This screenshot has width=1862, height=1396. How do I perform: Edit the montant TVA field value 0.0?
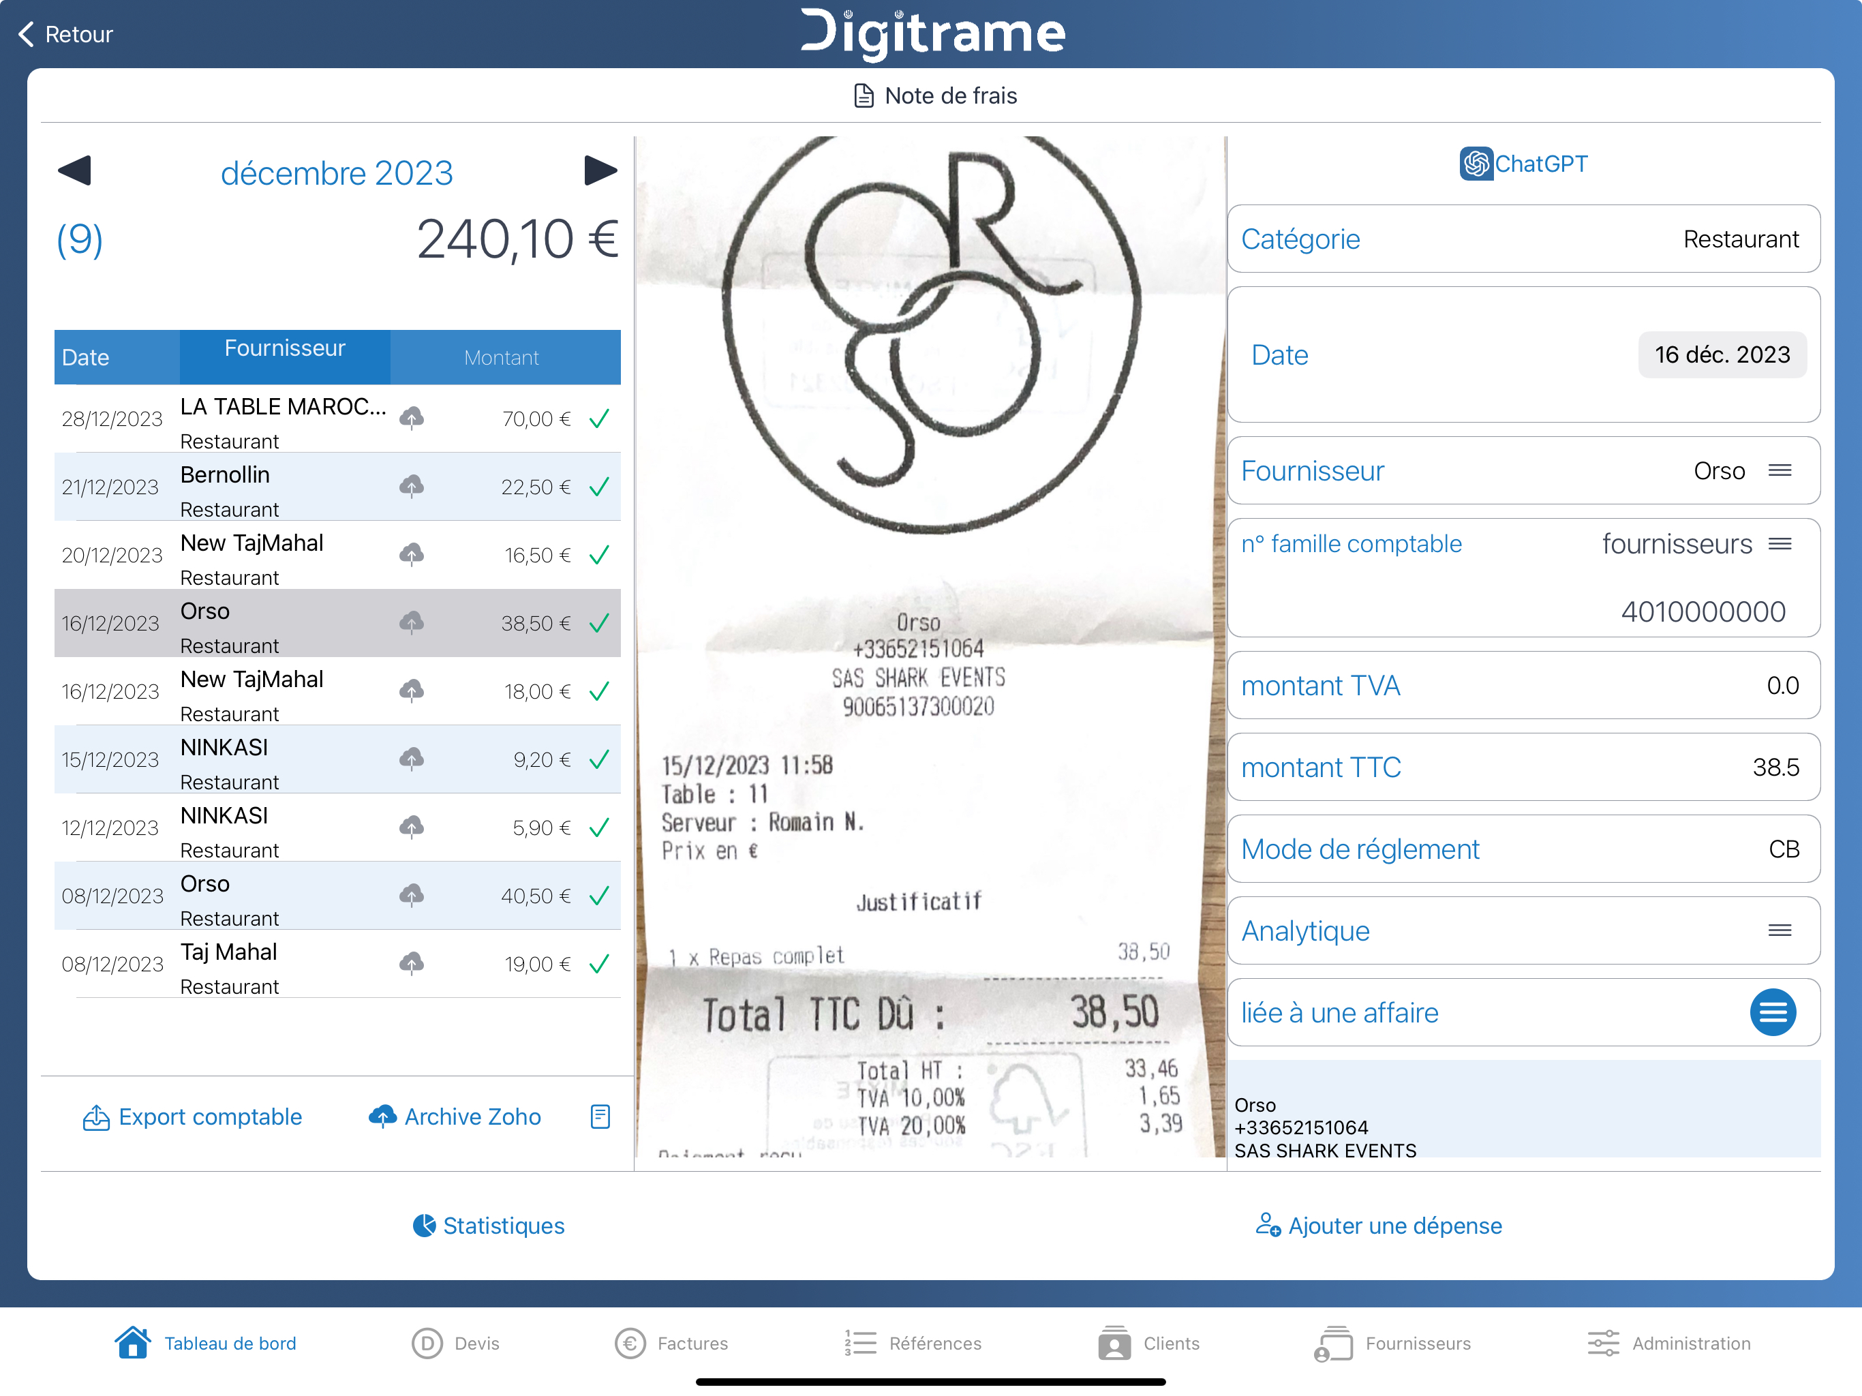[1782, 685]
